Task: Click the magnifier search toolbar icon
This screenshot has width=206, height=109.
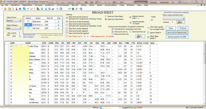Action: [x=13, y=9]
